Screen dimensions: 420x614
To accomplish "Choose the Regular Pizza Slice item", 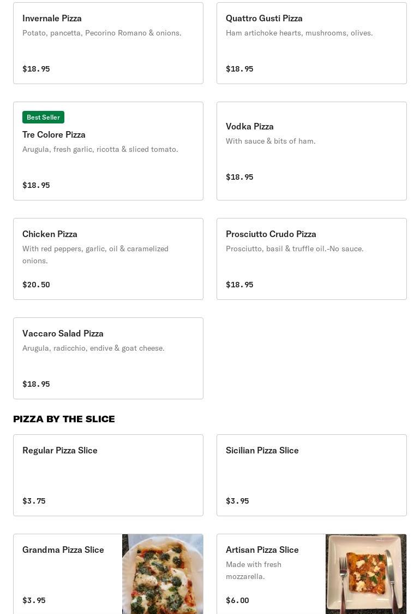I will (108, 475).
